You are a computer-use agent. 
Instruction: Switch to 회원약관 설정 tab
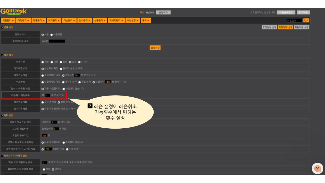pyautogui.click(x=301, y=27)
